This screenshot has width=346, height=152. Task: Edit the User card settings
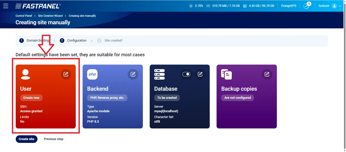[66, 74]
